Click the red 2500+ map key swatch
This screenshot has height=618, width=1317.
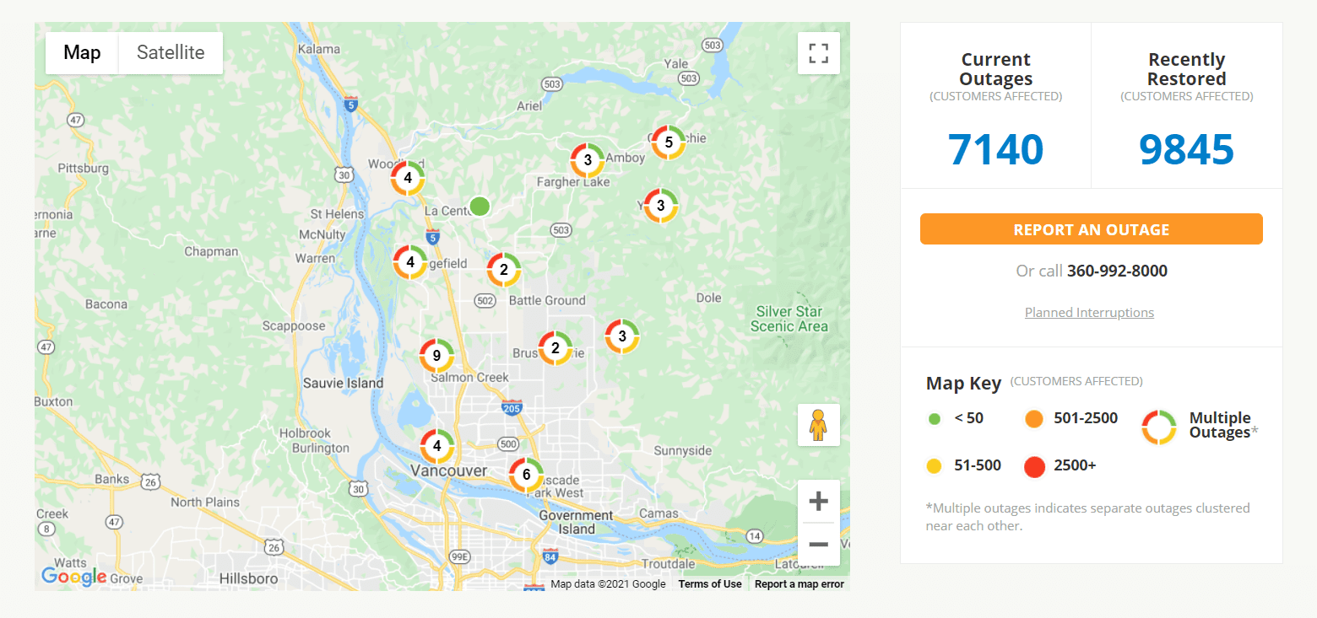[x=1034, y=466]
